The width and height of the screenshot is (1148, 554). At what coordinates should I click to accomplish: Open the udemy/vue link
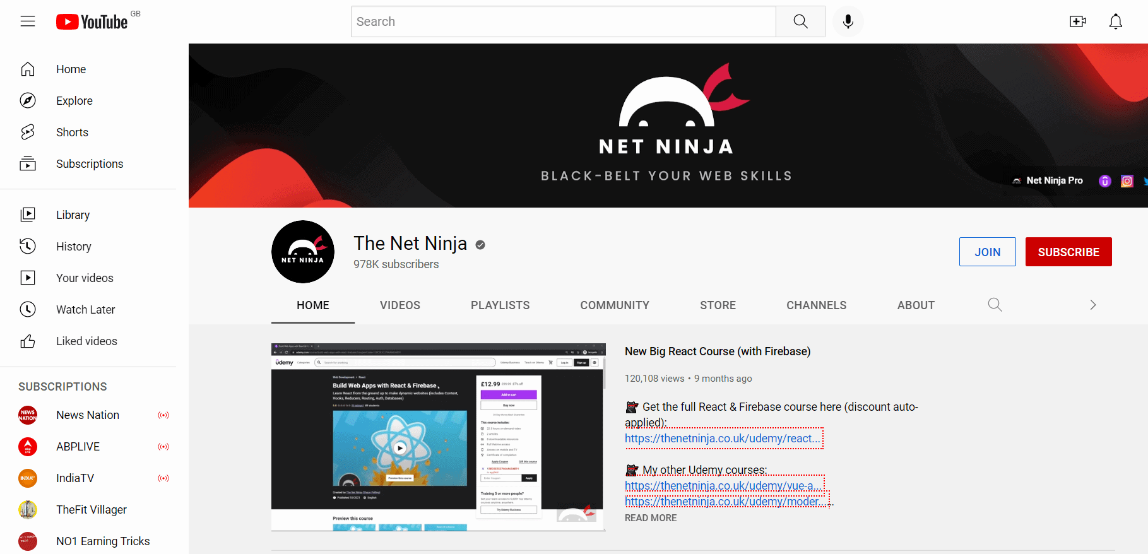[724, 486]
